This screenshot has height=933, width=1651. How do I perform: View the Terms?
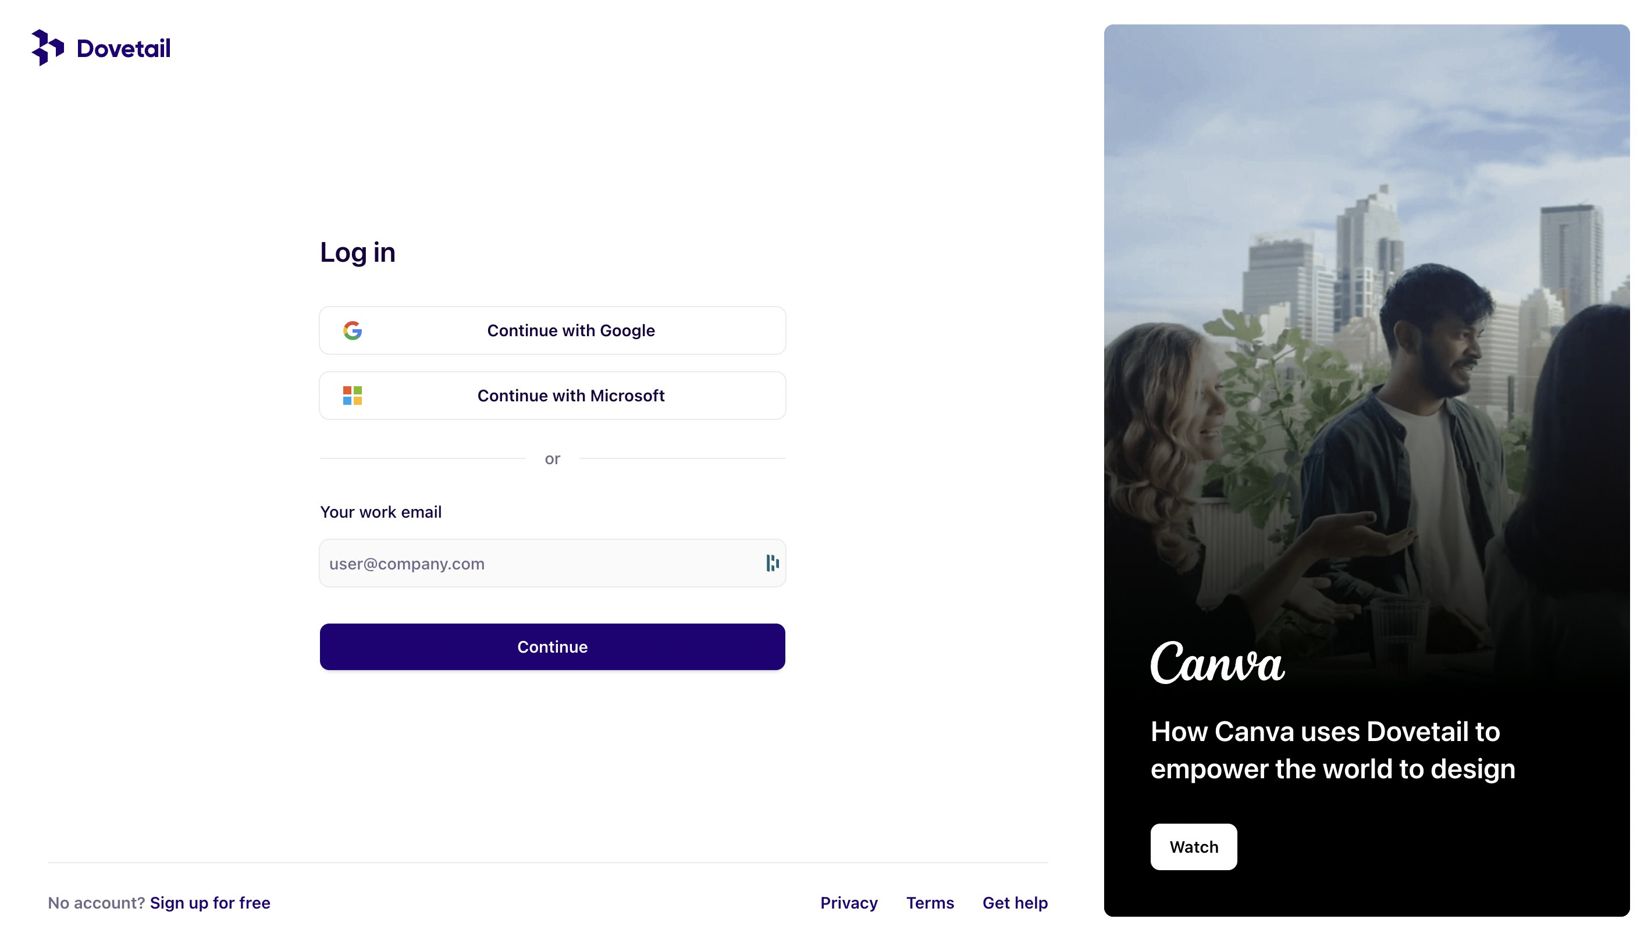[x=929, y=902]
